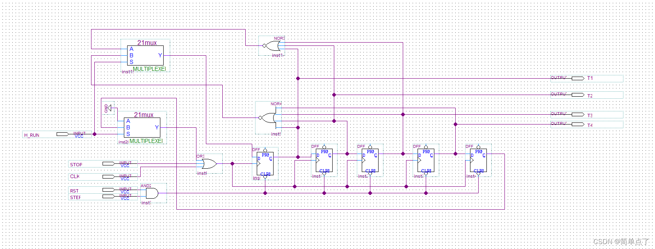
Task: Click the T4 output name label
Action: [590, 125]
